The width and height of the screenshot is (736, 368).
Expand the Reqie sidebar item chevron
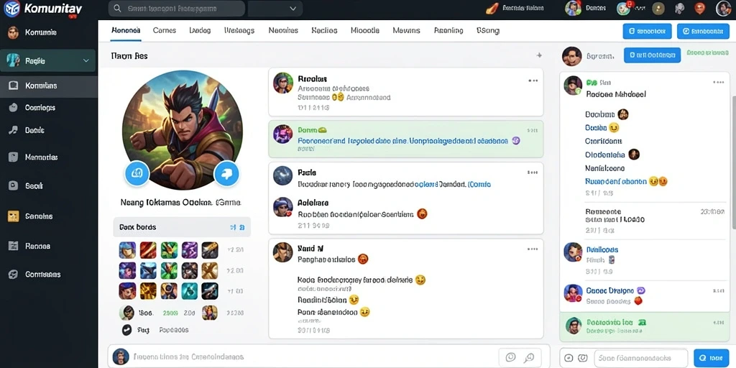pos(86,60)
